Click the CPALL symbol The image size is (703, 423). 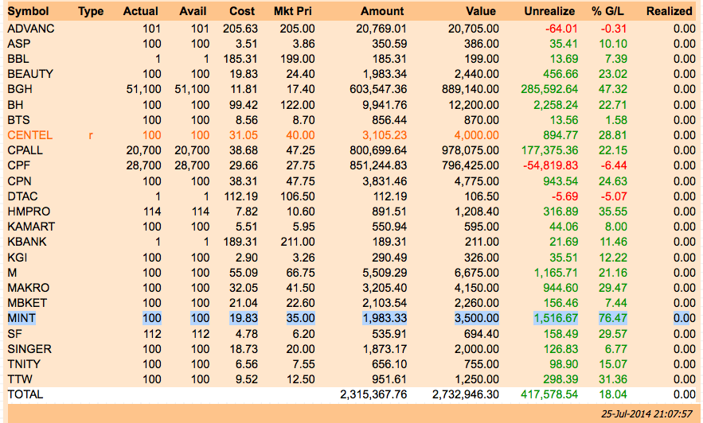(x=25, y=150)
